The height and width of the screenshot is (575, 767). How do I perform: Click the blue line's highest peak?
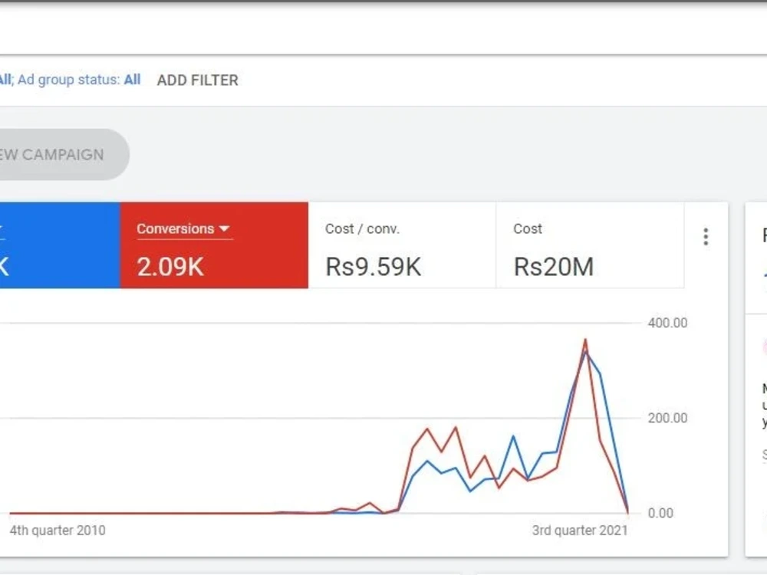tap(586, 350)
